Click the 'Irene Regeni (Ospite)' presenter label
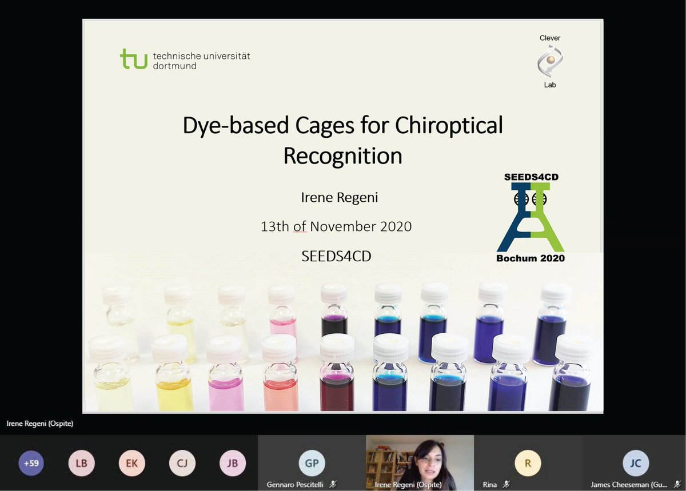The image size is (686, 491). coord(40,424)
